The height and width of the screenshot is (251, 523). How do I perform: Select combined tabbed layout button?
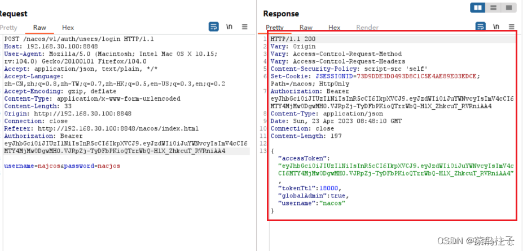(508, 8)
